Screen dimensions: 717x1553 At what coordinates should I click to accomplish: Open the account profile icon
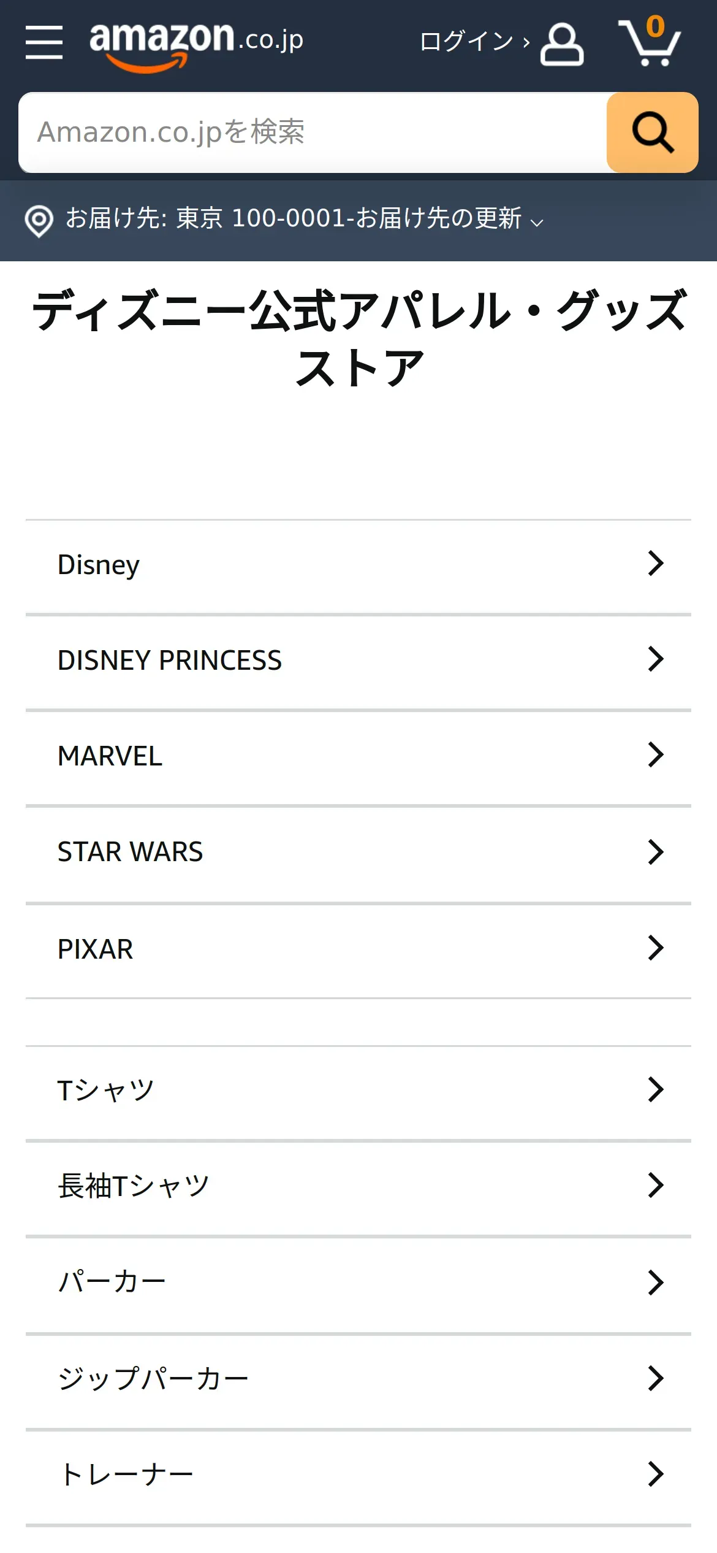pos(562,44)
